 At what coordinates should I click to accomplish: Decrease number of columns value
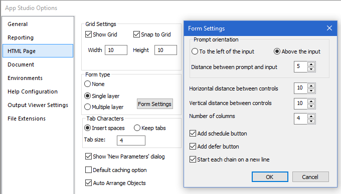click(x=311, y=121)
